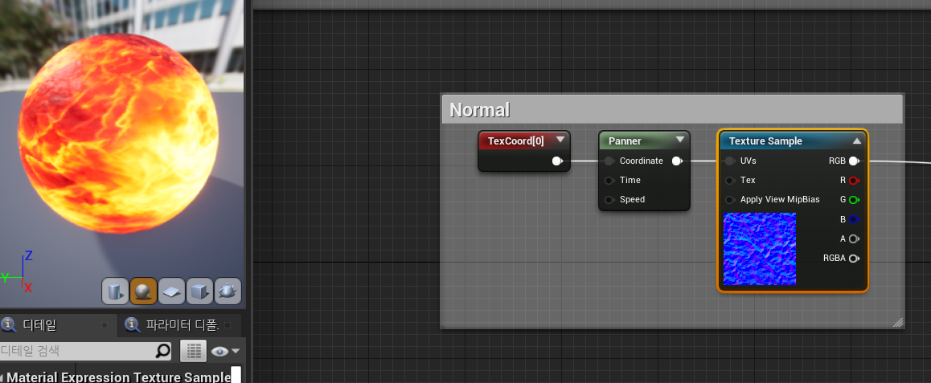Click the RGBA output pin
Screen dimensions: 931x383
854,259
